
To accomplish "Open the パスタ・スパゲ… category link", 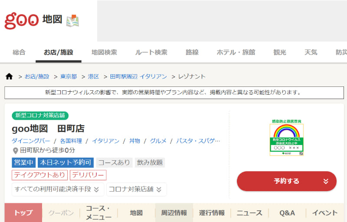I will 198,141.
